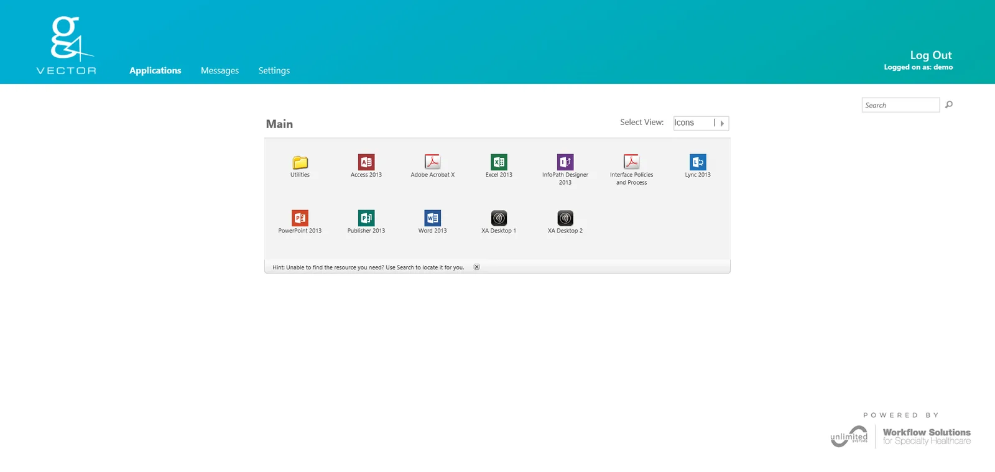
Task: Open Interface Policies and Process PDF icon
Action: [631, 162]
